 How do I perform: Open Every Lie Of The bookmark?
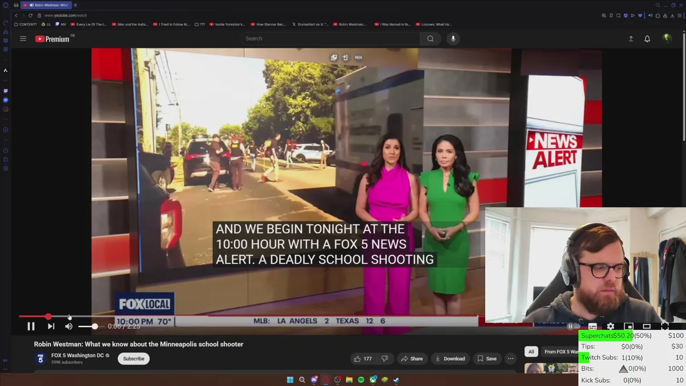click(x=88, y=24)
